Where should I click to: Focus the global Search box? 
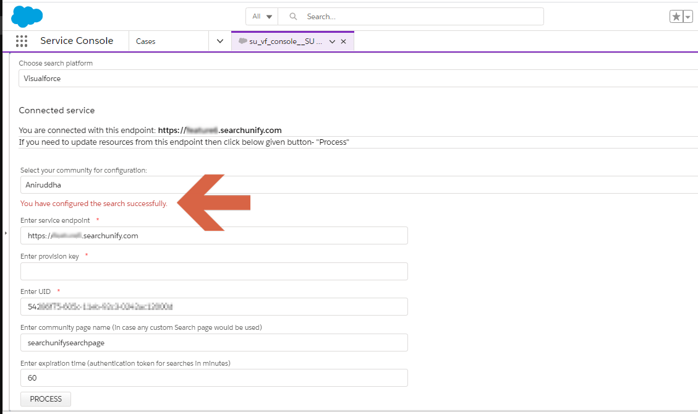(420, 17)
